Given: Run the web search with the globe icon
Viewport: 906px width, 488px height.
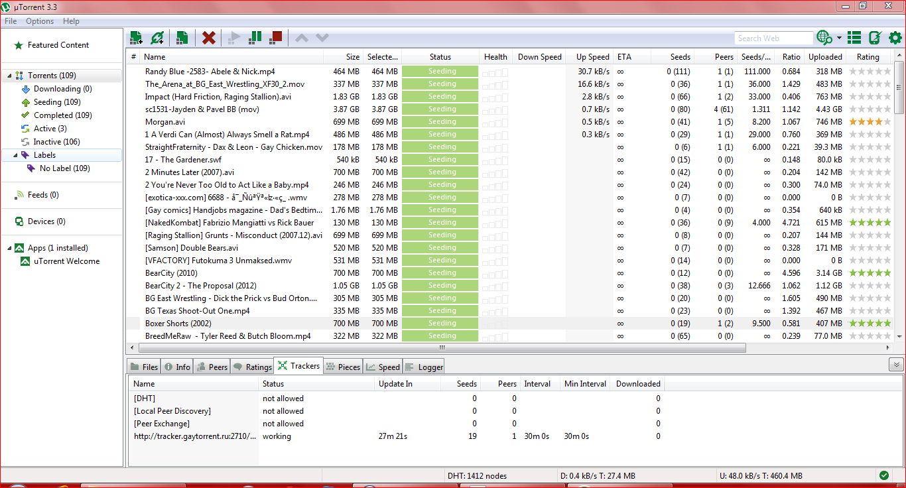Looking at the screenshot, I should pyautogui.click(x=824, y=38).
